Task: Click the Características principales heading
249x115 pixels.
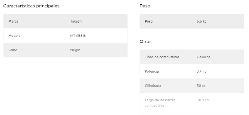Action: [31, 6]
